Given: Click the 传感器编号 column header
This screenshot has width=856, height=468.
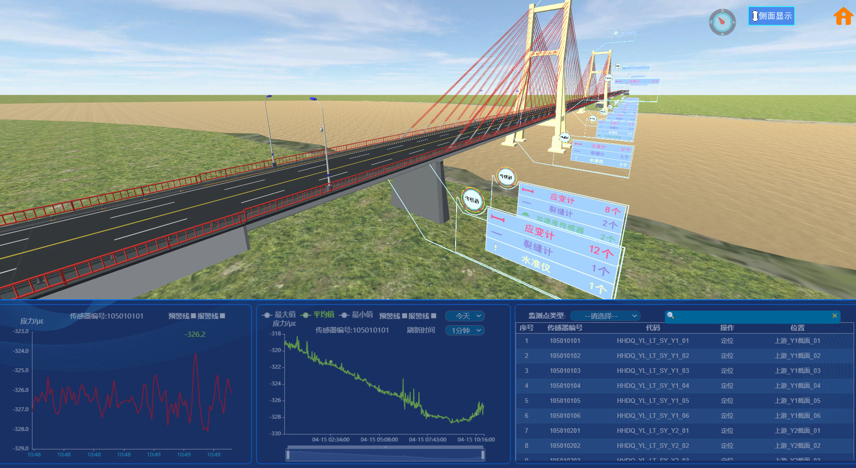Looking at the screenshot, I should tap(565, 328).
